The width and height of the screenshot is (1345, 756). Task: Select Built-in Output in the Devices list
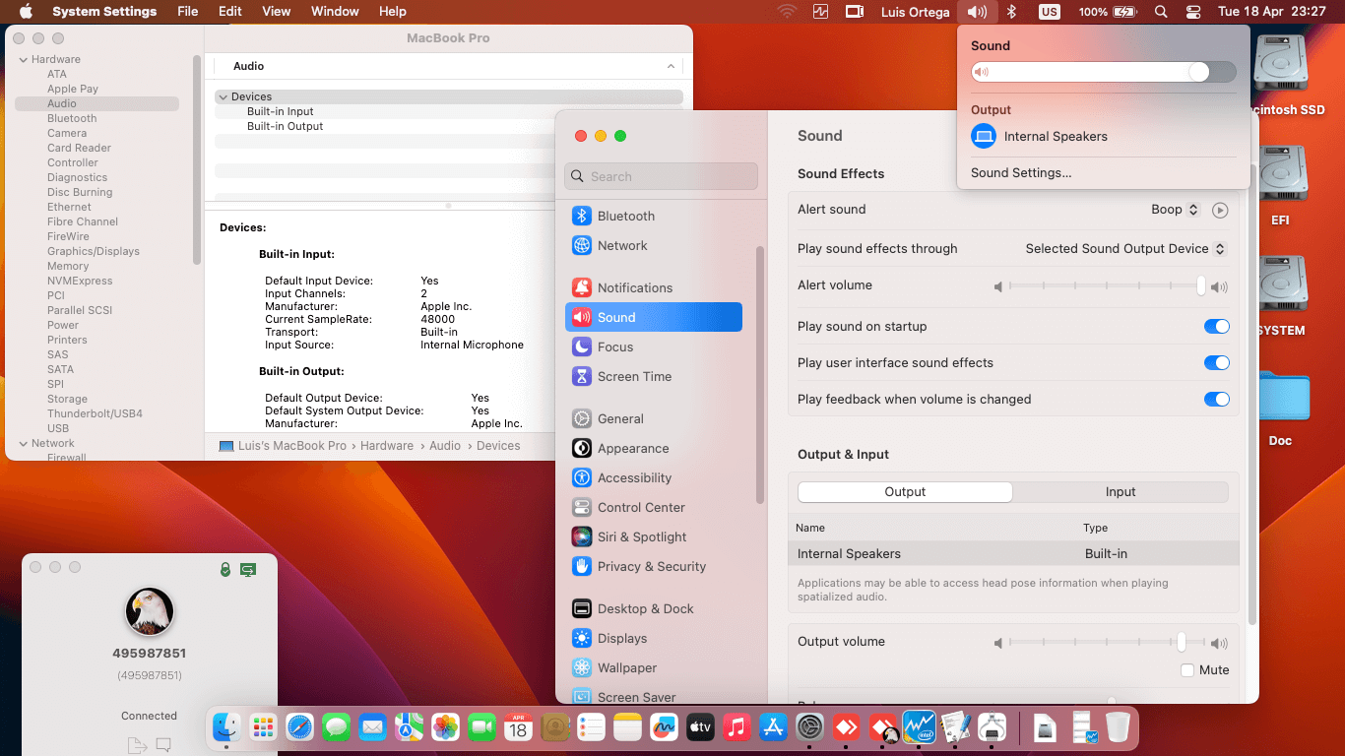[x=286, y=126]
